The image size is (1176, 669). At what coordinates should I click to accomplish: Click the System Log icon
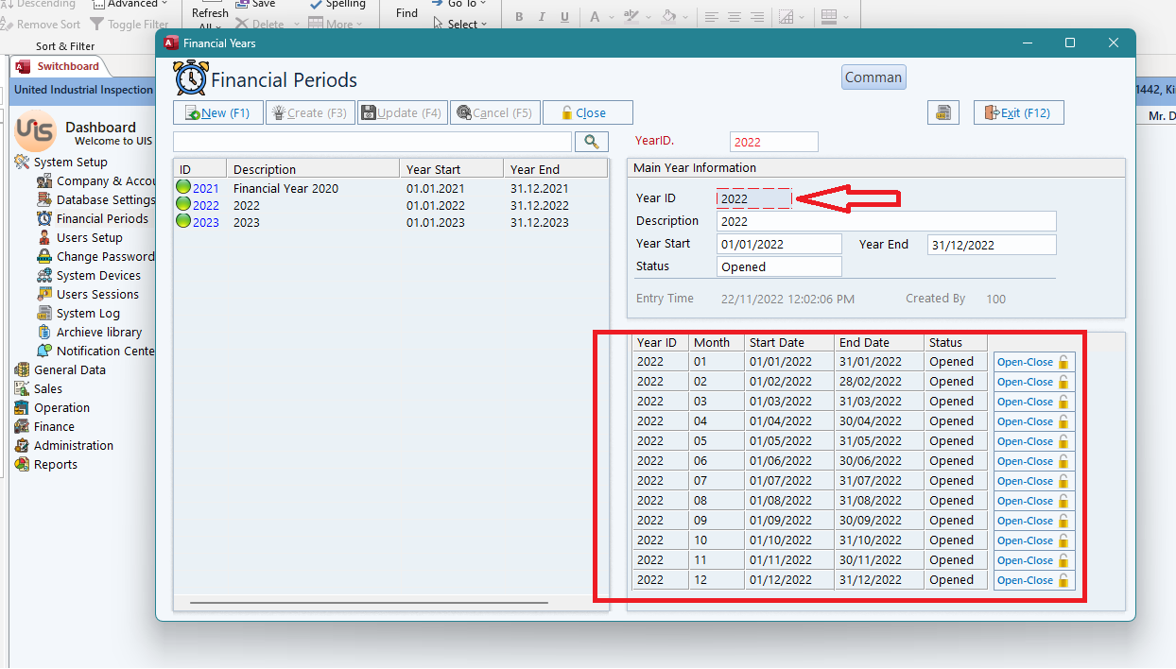point(44,314)
